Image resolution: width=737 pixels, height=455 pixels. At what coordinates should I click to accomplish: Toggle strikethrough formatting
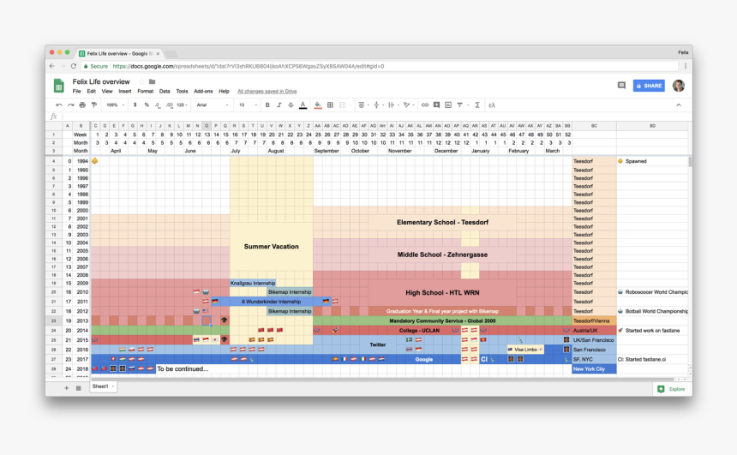[x=291, y=105]
